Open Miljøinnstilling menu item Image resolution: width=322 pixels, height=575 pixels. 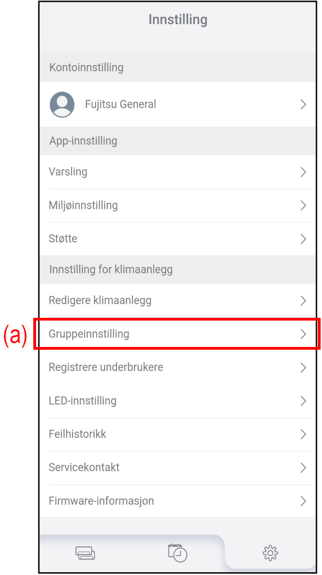point(83,205)
